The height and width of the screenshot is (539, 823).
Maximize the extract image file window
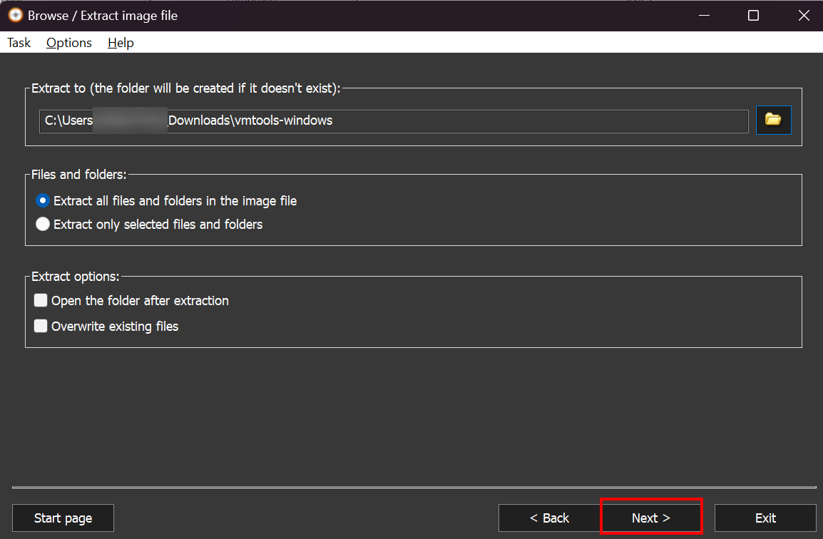point(753,16)
